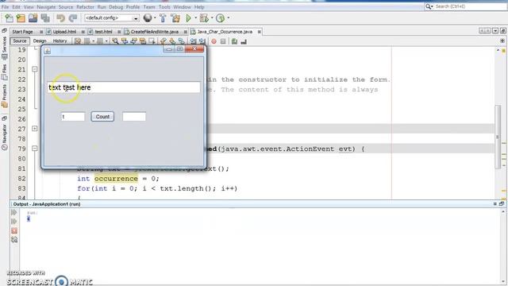Viewport: 508px width, 286px height.
Task: Click the red Start Macro Recording icon
Action: [214, 41]
